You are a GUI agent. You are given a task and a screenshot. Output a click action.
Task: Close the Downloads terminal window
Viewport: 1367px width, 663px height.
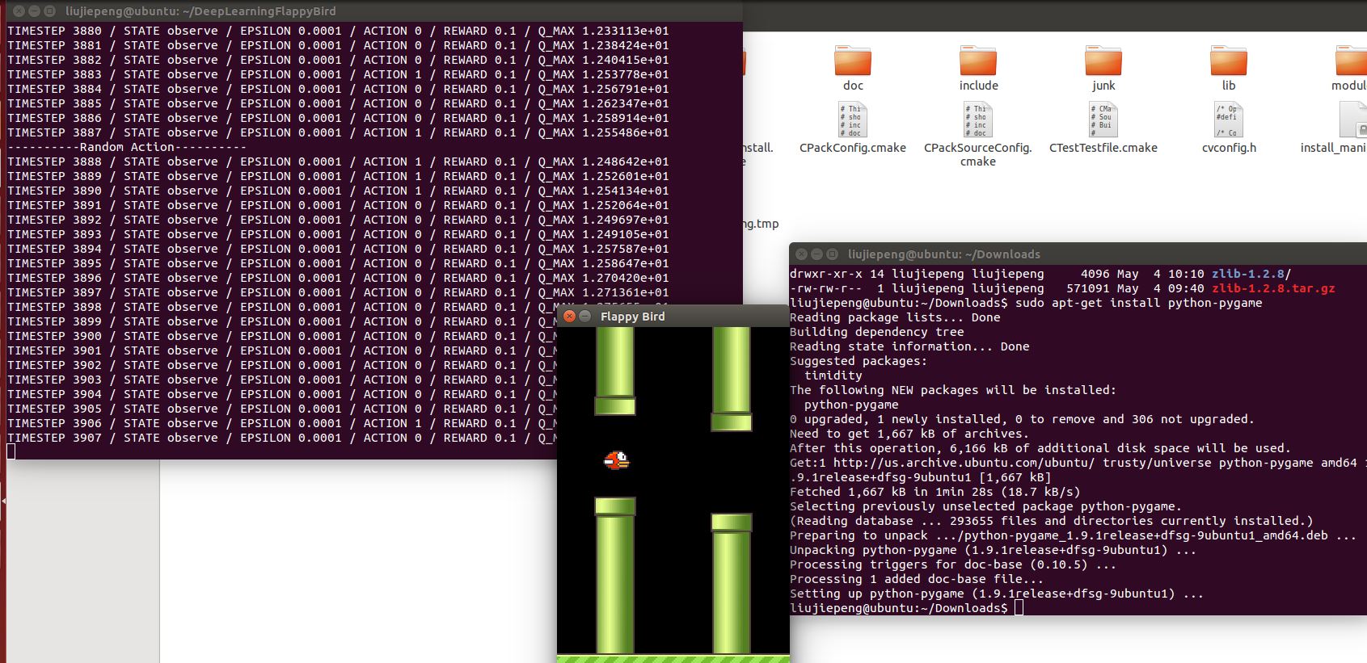point(801,254)
